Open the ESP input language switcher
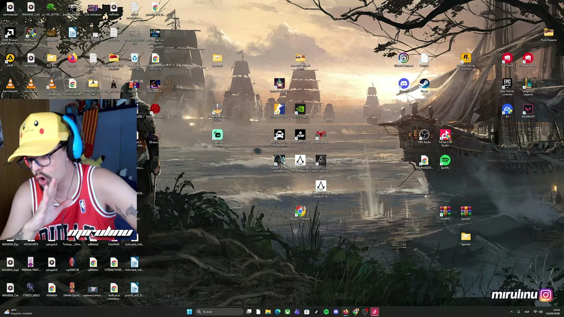The height and width of the screenshot is (317, 564). pyautogui.click(x=527, y=312)
